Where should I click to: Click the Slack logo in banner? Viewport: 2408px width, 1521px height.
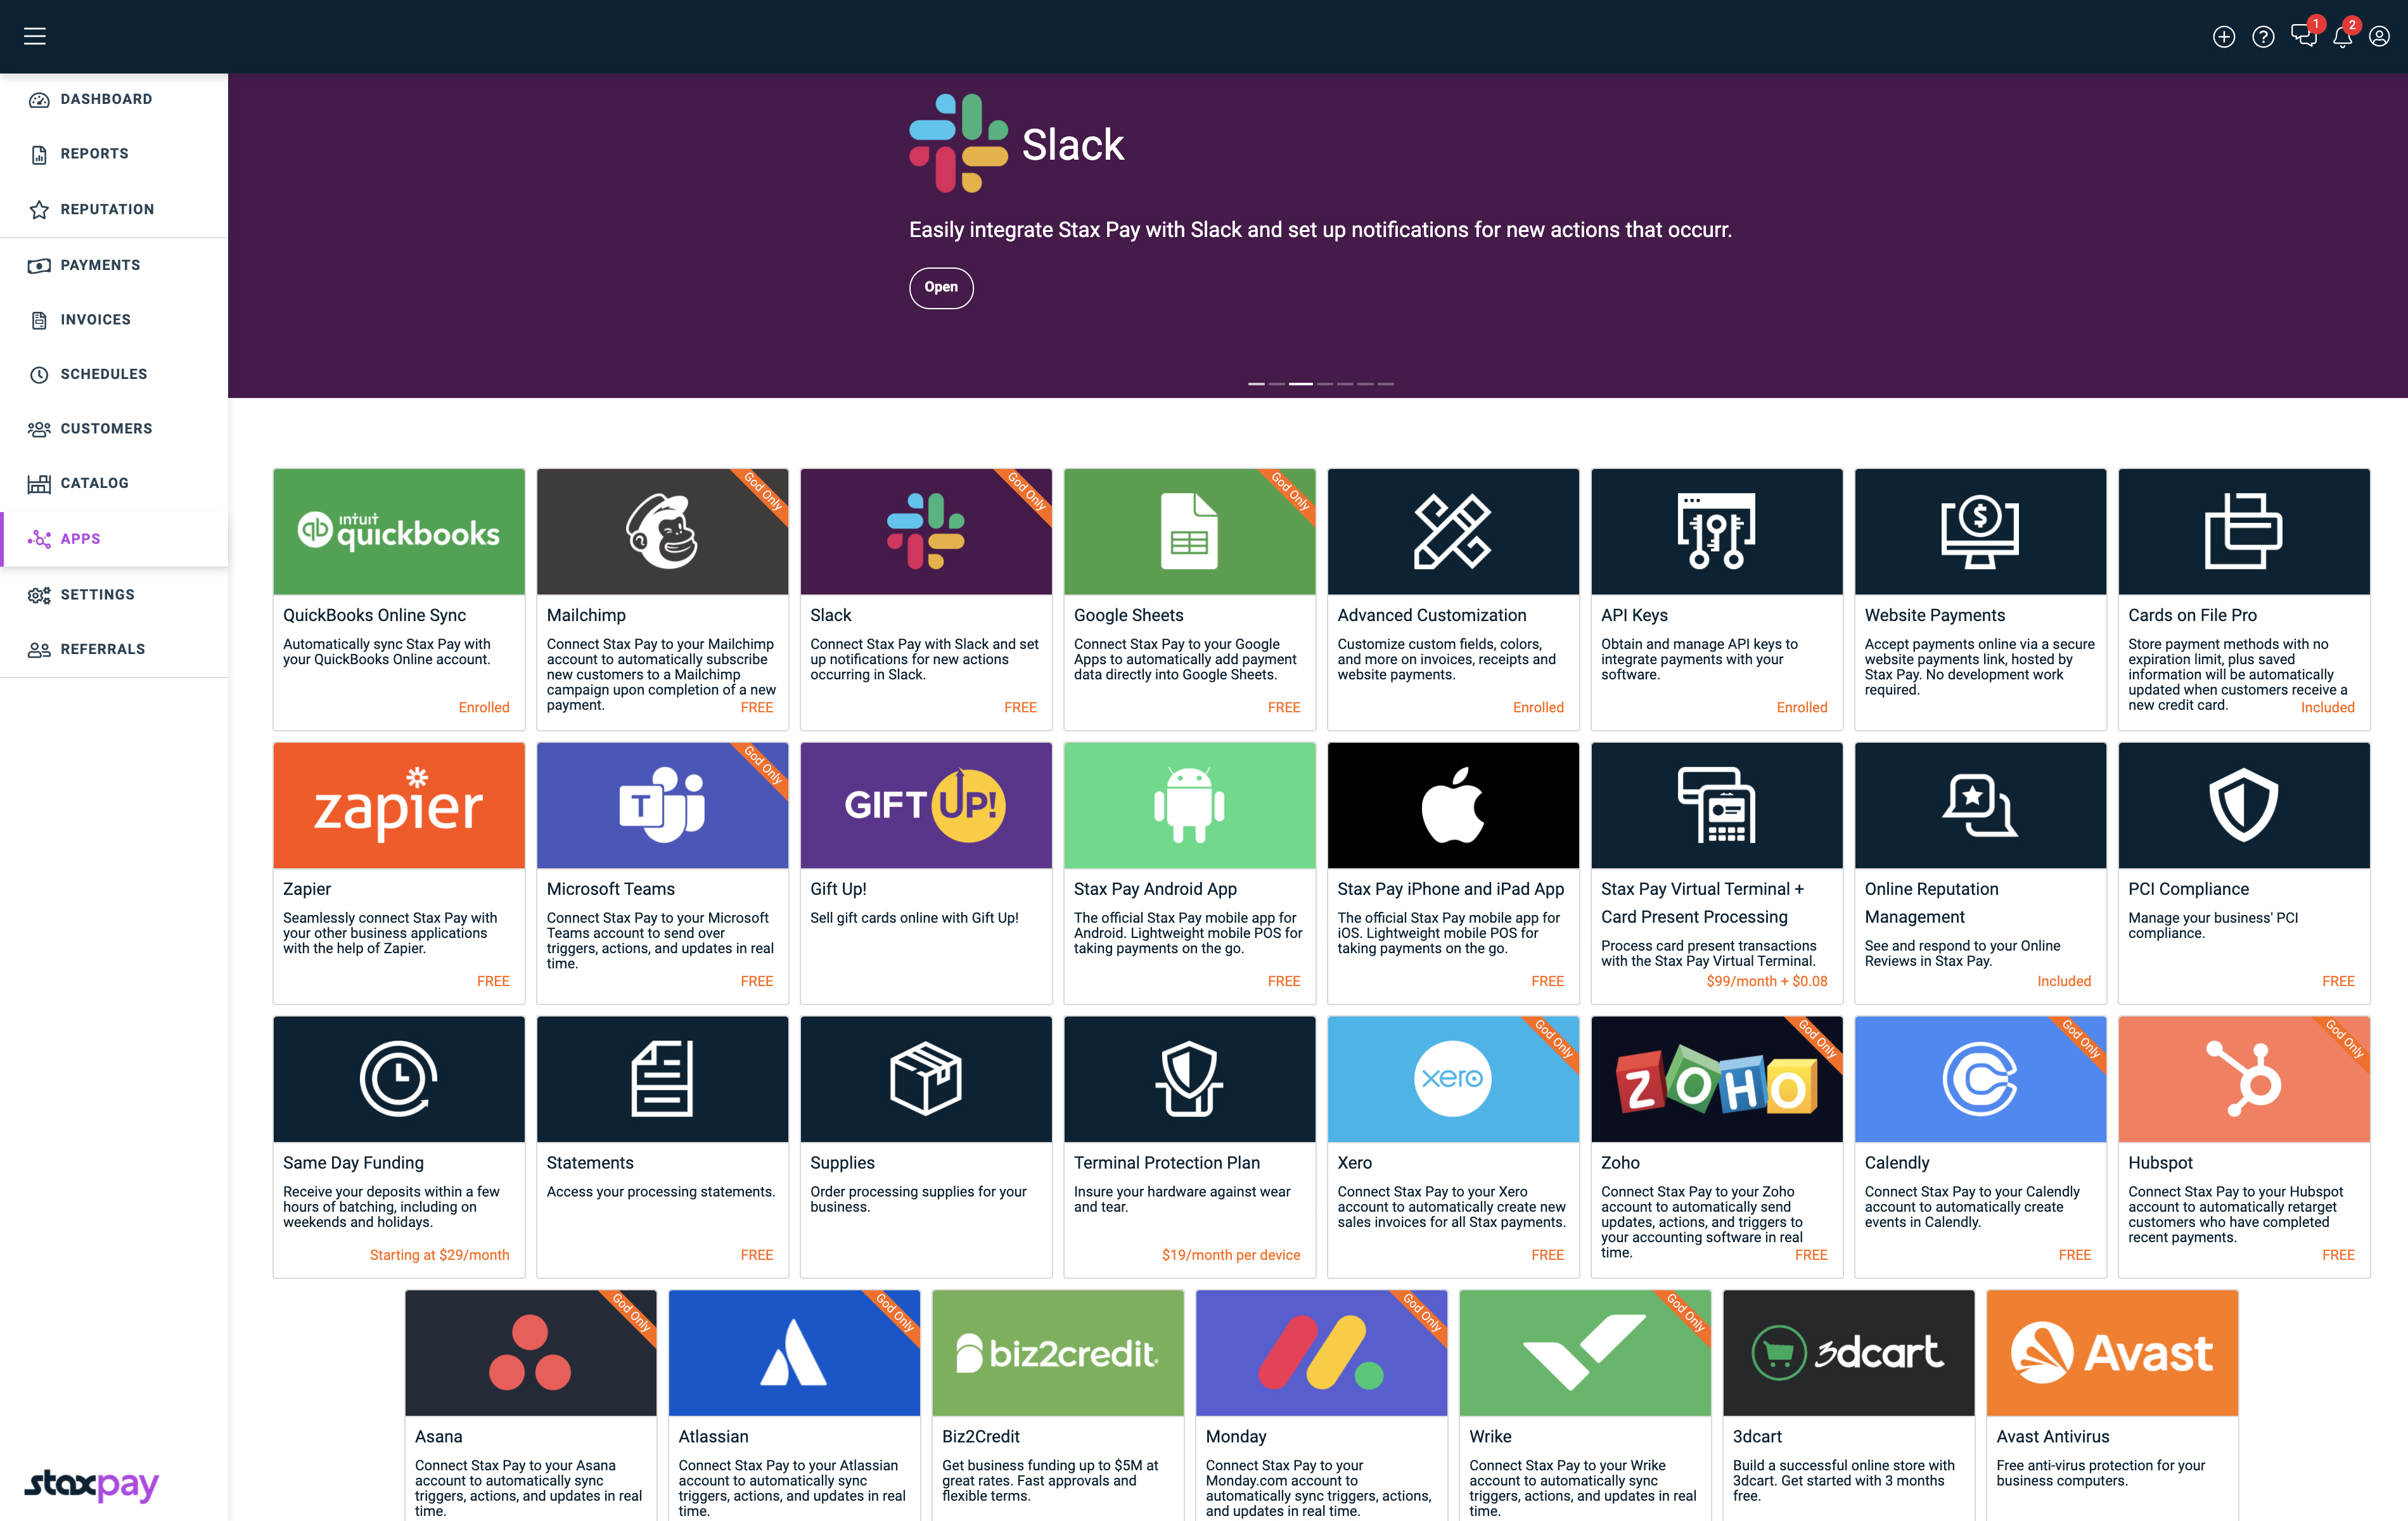(958, 143)
